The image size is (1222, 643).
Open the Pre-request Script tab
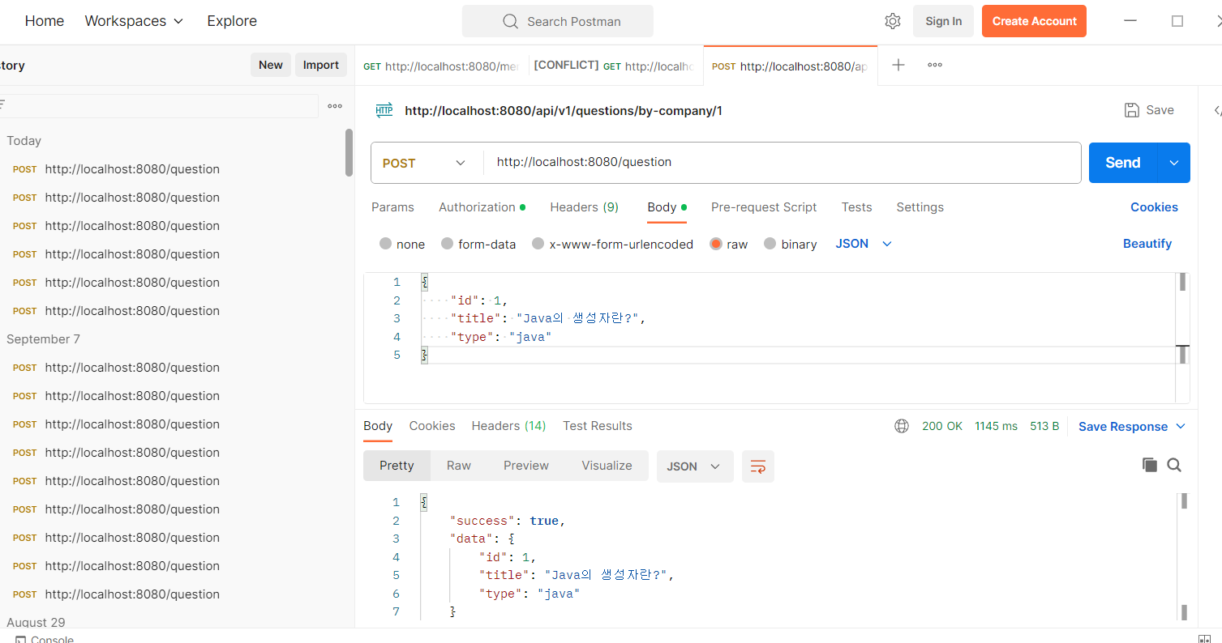click(x=764, y=207)
